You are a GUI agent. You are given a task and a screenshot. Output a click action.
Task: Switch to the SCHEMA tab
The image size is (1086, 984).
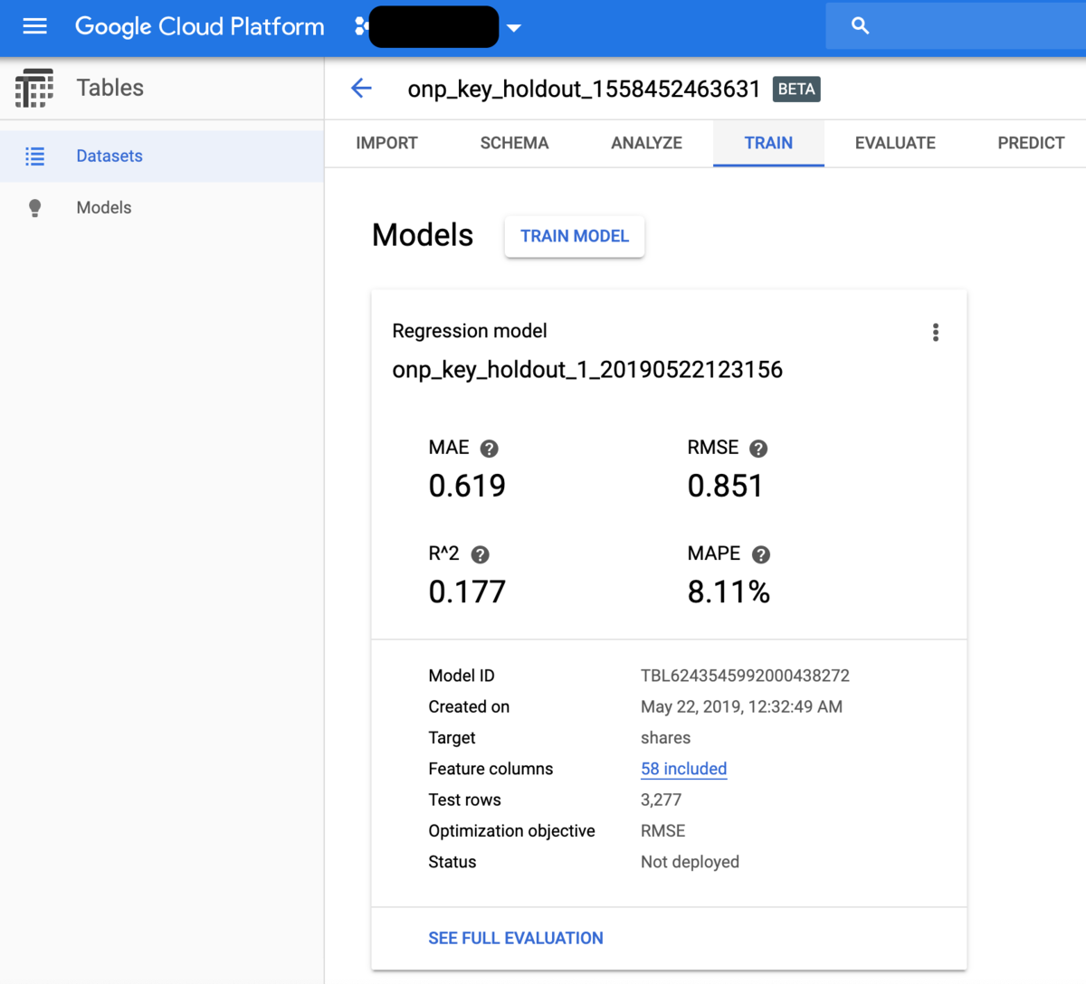pyautogui.click(x=514, y=143)
